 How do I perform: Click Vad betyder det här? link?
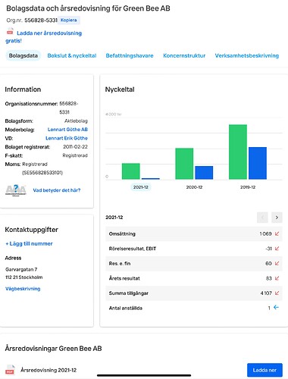pyautogui.click(x=57, y=190)
